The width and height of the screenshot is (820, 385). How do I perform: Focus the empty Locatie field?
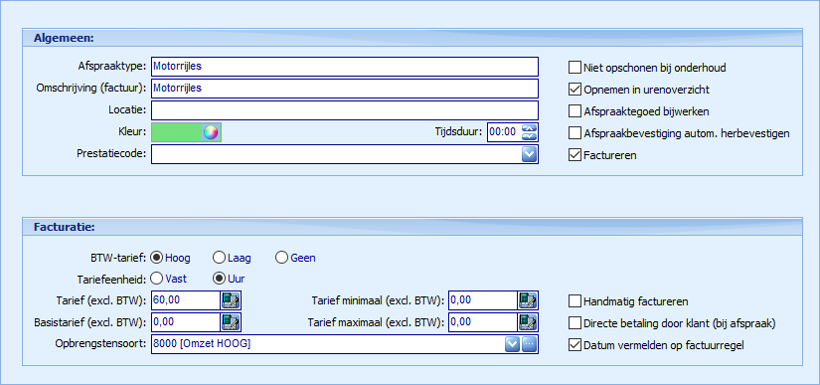[345, 110]
